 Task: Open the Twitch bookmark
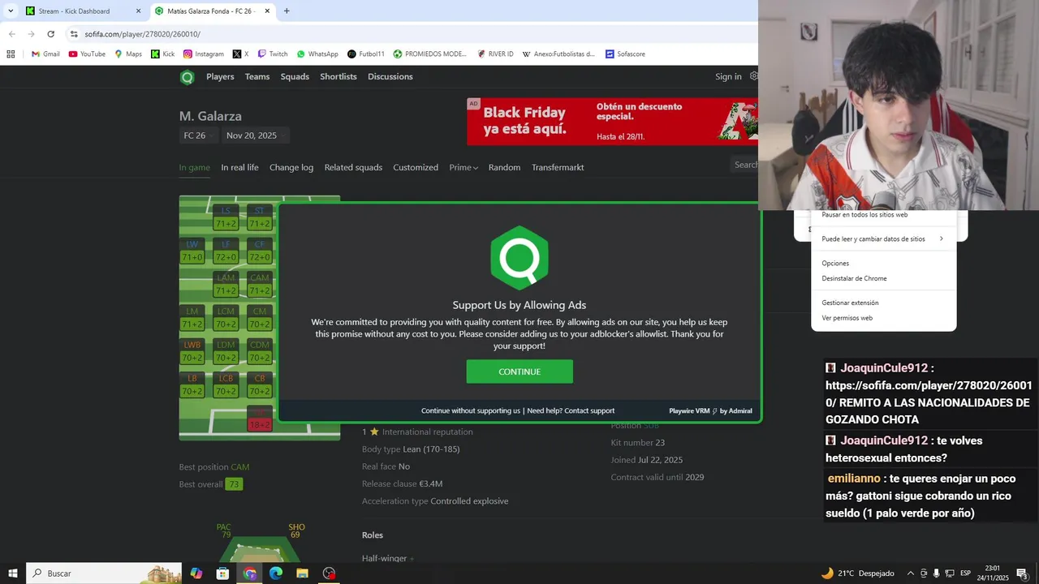tap(272, 54)
